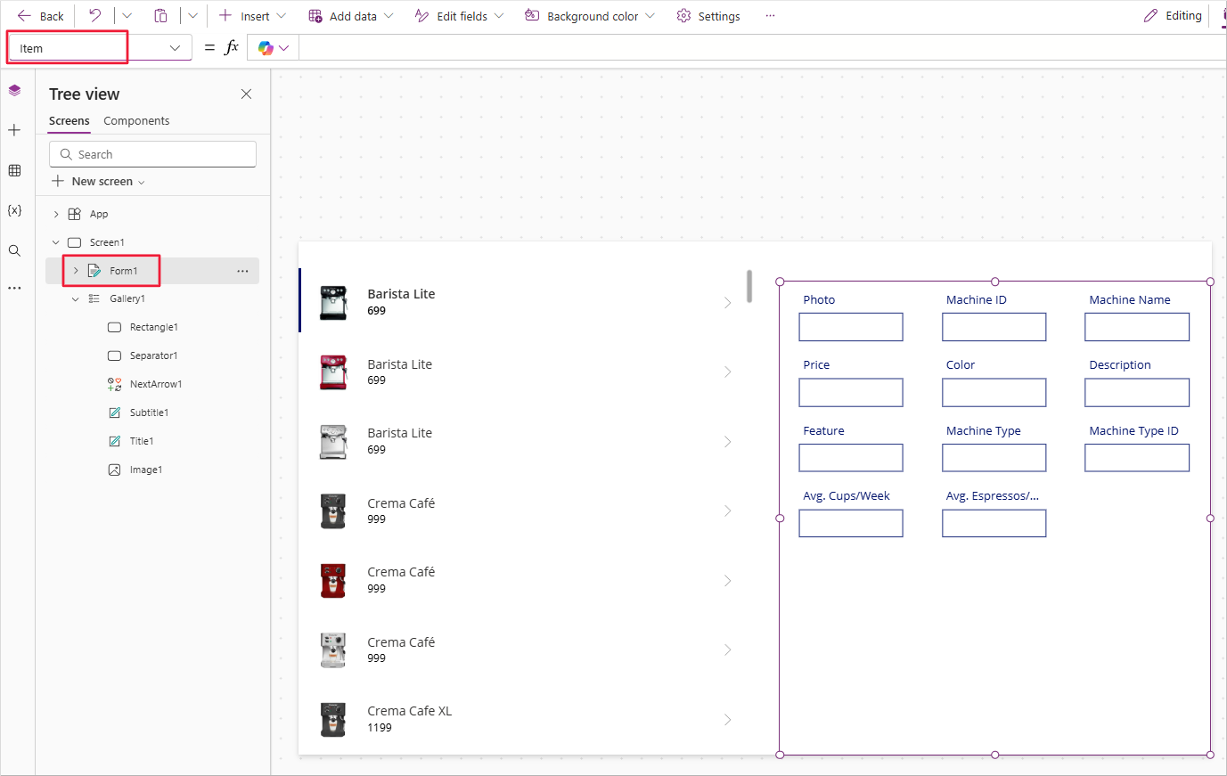
Task: Switch to the Components tab
Action: click(135, 120)
